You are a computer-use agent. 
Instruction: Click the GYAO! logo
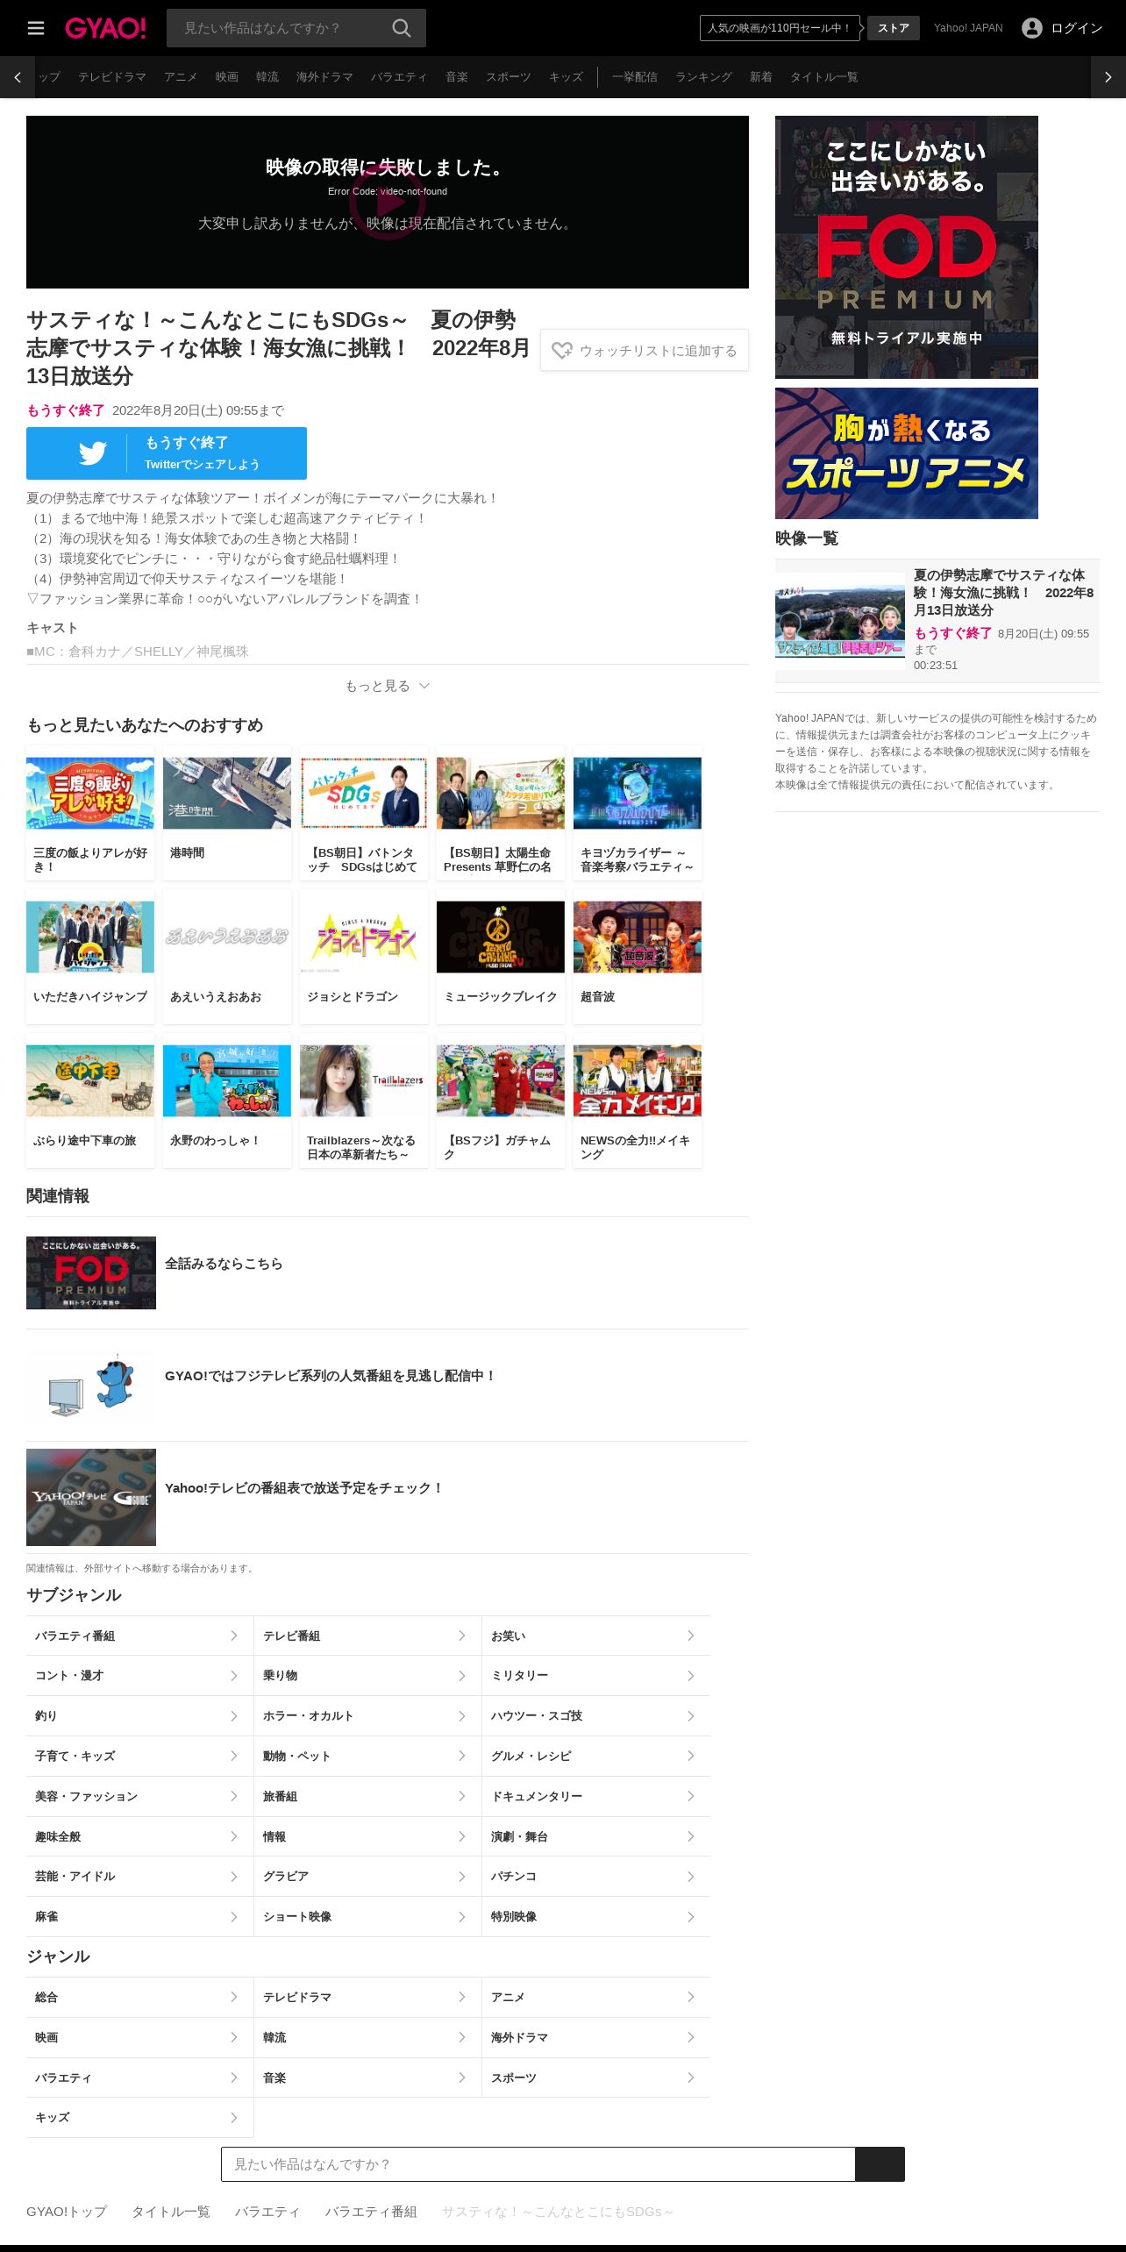point(105,28)
